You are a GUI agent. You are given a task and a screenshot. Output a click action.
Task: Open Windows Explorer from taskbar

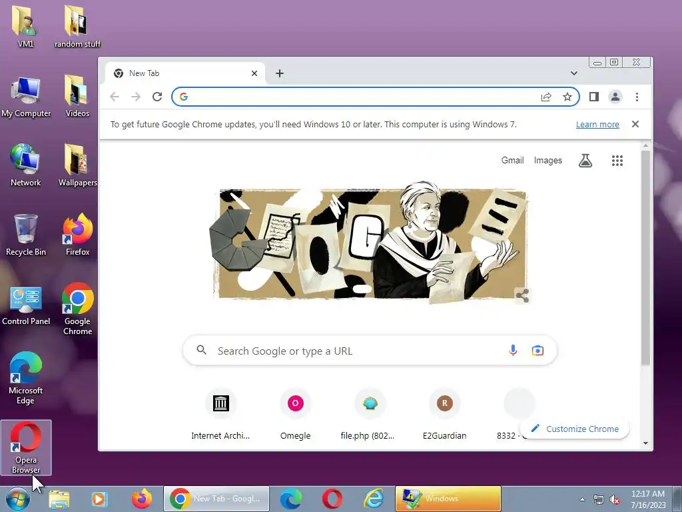coord(59,499)
